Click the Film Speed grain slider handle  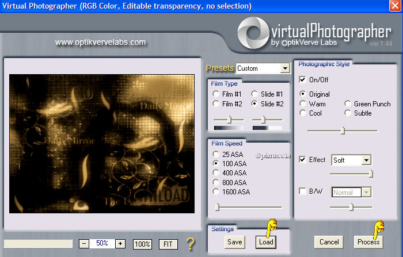pyautogui.click(x=217, y=207)
